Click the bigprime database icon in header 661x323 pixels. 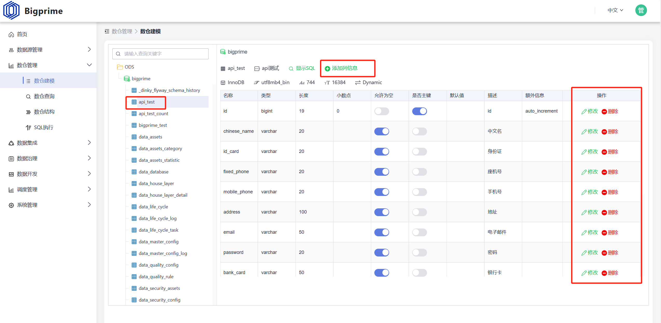click(223, 52)
